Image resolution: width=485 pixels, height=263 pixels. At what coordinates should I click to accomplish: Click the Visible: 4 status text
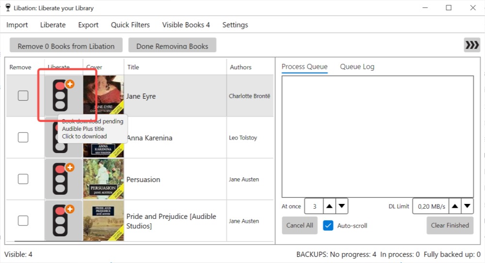pos(18,254)
